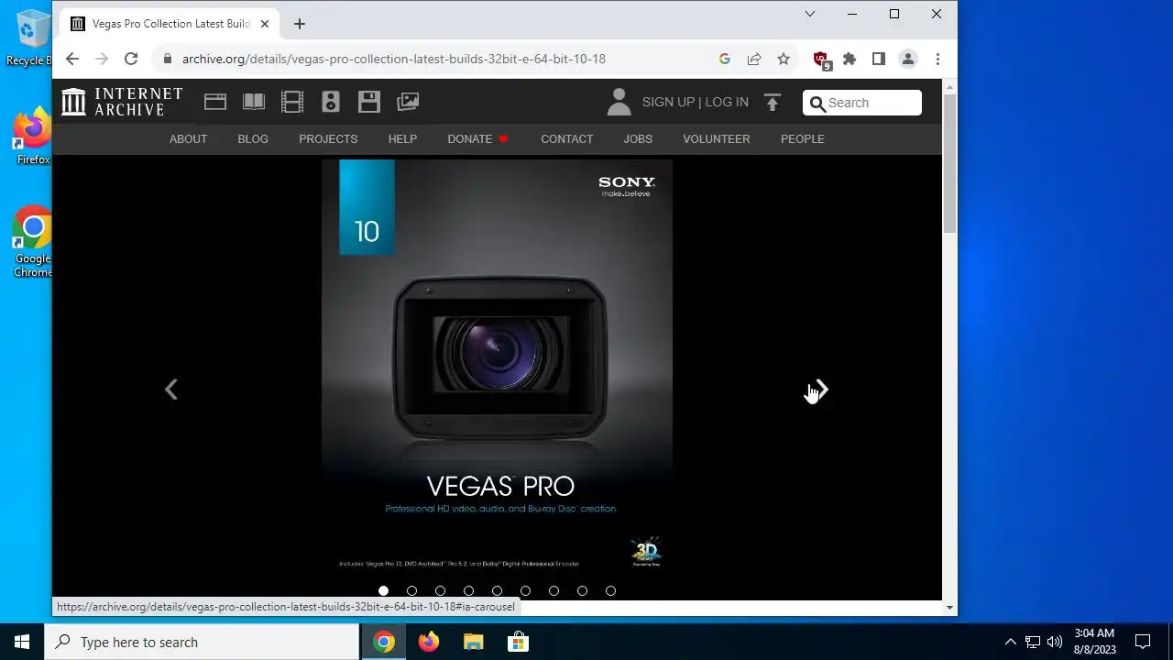View site information lock icon
Image resolution: width=1173 pixels, height=660 pixels.
tap(167, 59)
